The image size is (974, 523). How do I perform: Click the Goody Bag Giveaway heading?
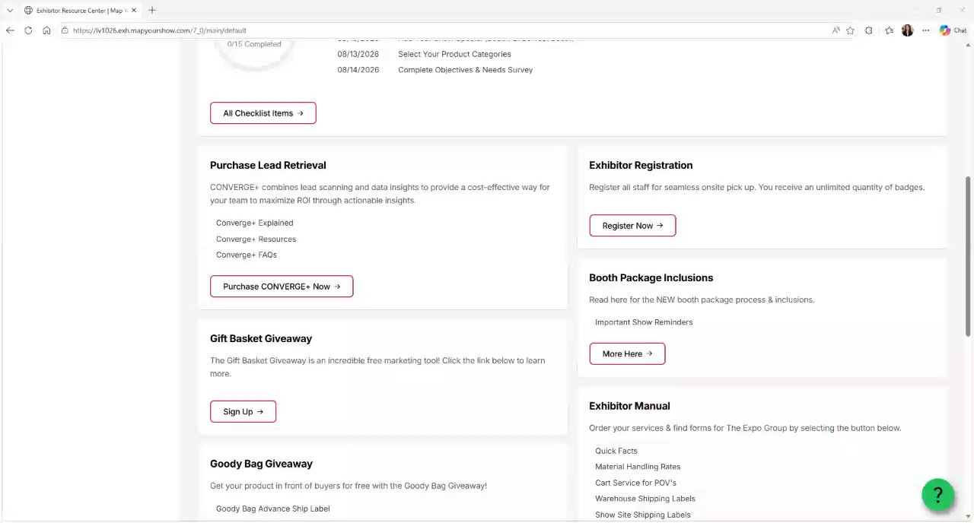[x=261, y=464]
